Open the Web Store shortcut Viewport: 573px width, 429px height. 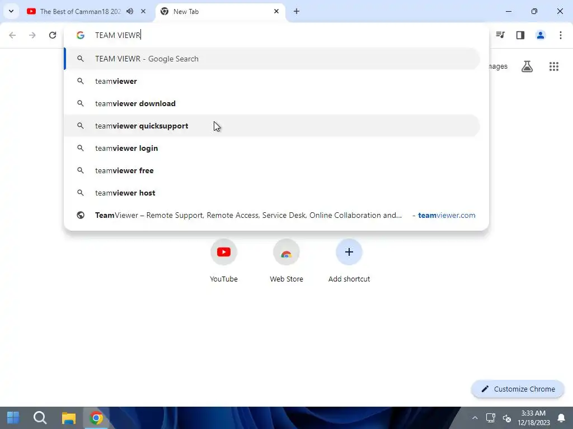tap(286, 261)
